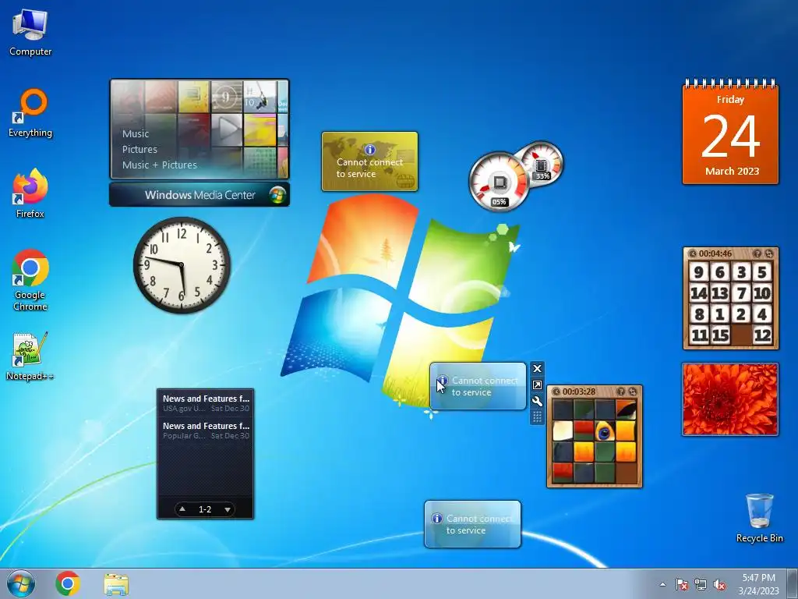This screenshot has height=599, width=798.
Task: Click the bottom blue Cannot connect gadget
Action: point(472,524)
